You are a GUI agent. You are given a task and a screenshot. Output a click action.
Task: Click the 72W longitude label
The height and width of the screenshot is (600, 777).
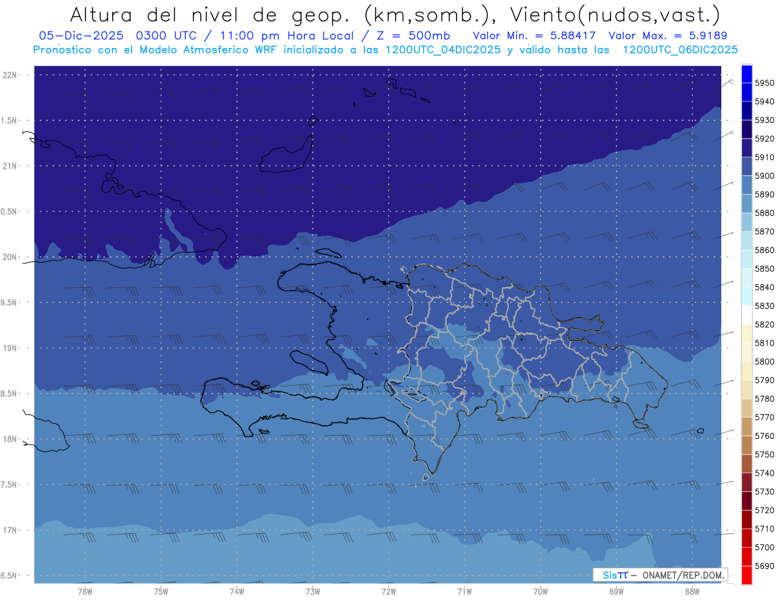(x=388, y=592)
